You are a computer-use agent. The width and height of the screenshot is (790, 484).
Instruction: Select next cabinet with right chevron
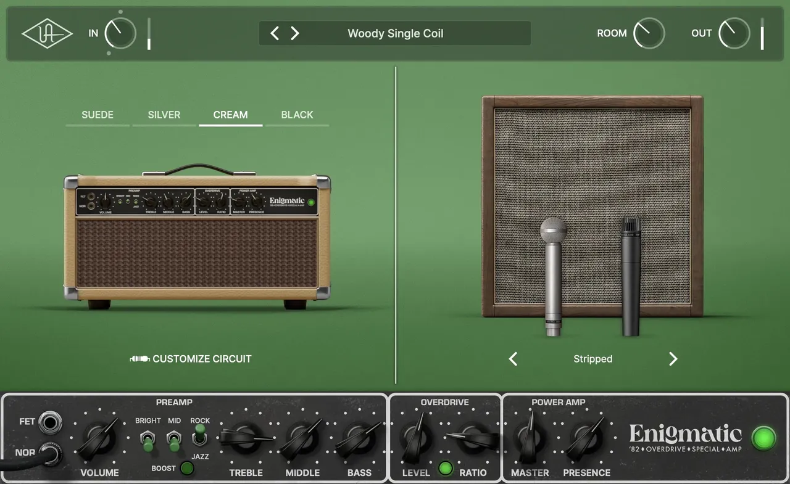click(x=673, y=359)
